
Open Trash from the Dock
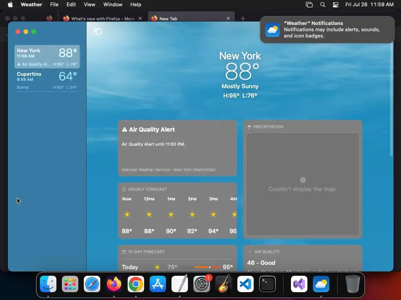point(353,284)
